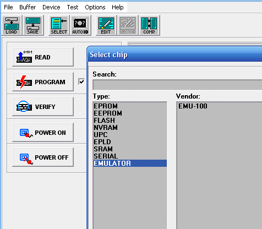The image size is (262, 229).
Task: Click into the Search input field
Action: (x=177, y=85)
